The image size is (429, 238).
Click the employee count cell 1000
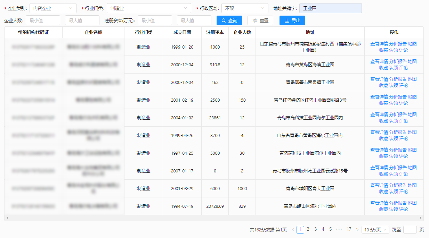pyautogui.click(x=242, y=188)
